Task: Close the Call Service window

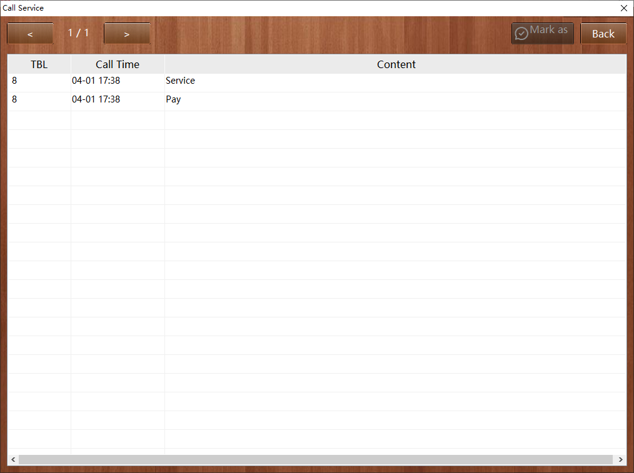Action: (623, 8)
